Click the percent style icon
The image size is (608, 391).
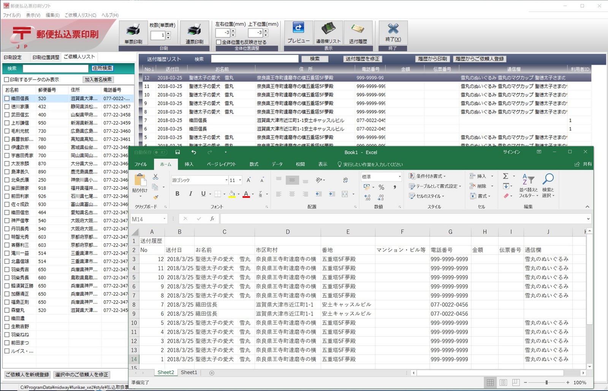(382, 187)
